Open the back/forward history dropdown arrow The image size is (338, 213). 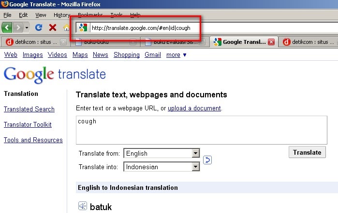[27, 27]
